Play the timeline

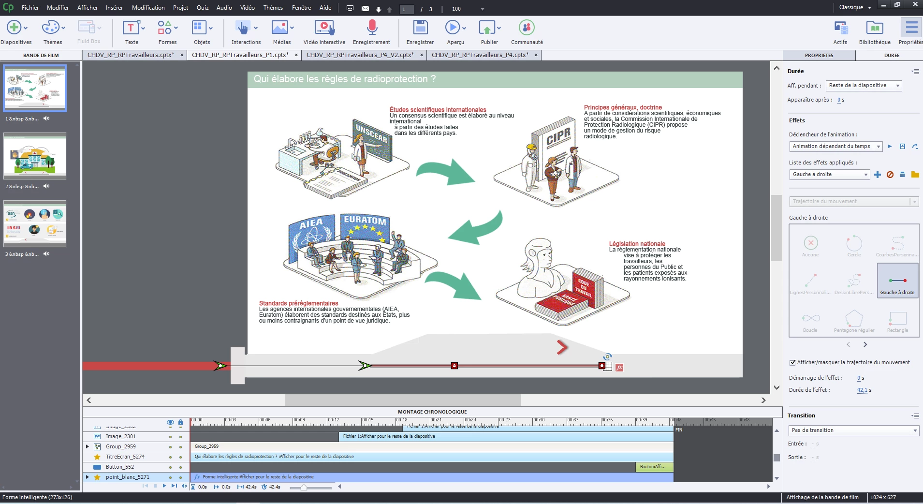click(x=164, y=486)
